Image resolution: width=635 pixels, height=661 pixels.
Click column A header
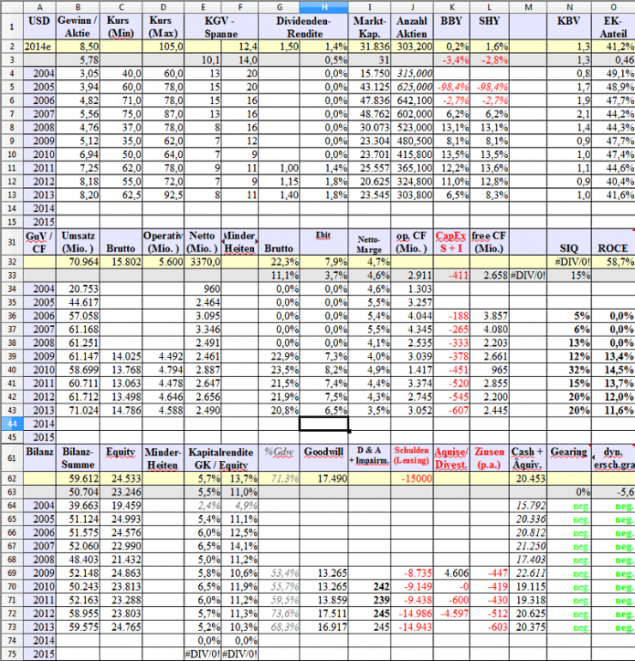[x=39, y=6]
